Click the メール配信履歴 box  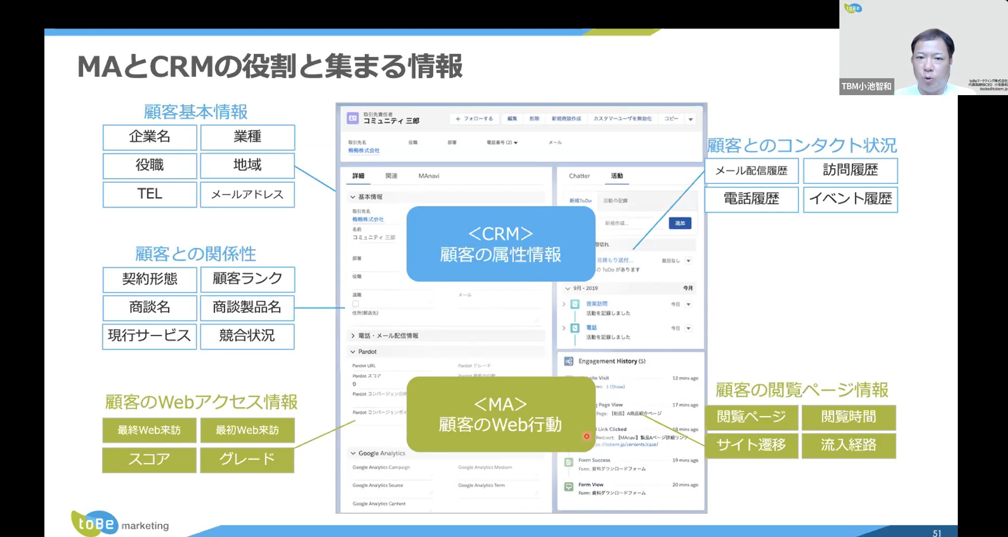(751, 171)
